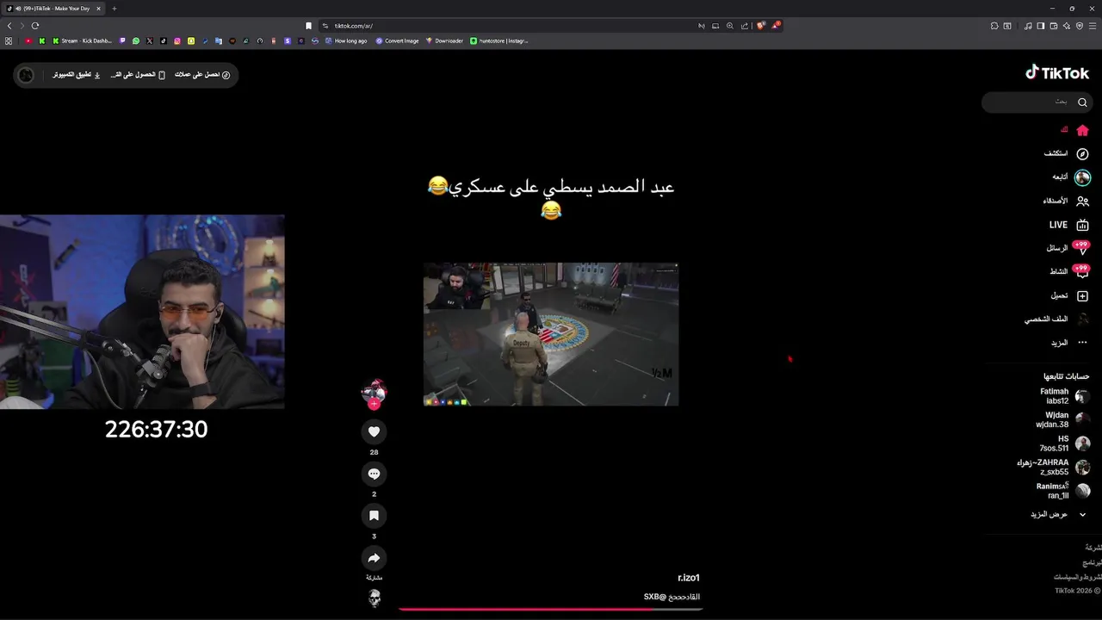Reload the TikTok page

(x=35, y=26)
